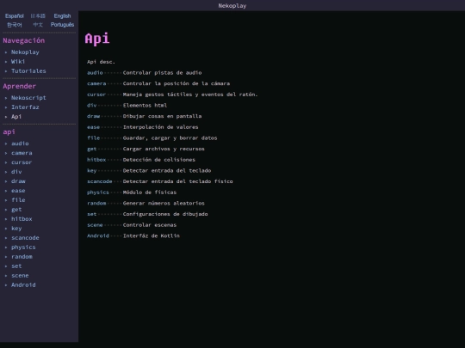Click the 'Api desc.' text
This screenshot has width=465, height=348.
pyautogui.click(x=101, y=62)
